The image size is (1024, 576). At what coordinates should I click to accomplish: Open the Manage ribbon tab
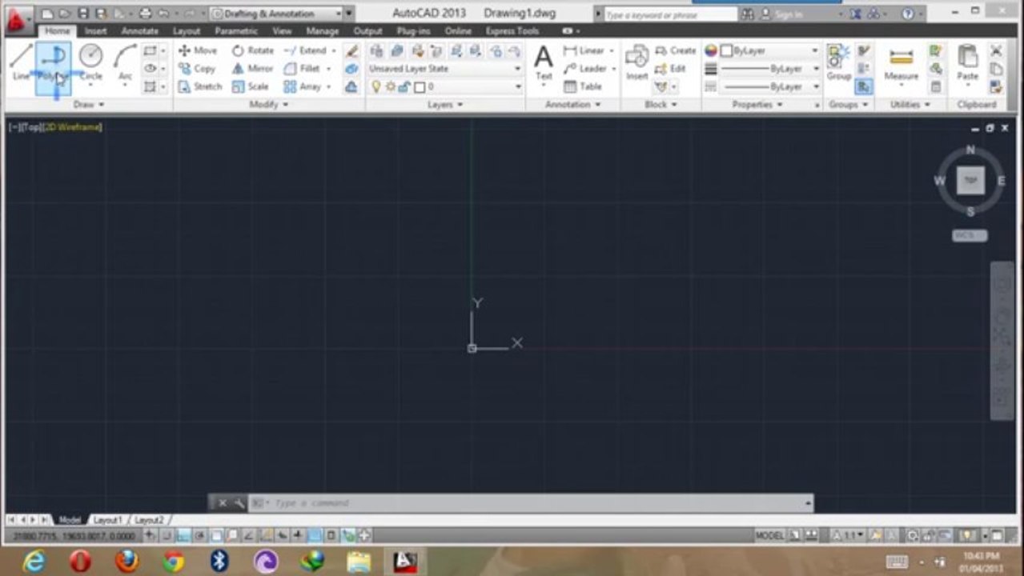(323, 31)
